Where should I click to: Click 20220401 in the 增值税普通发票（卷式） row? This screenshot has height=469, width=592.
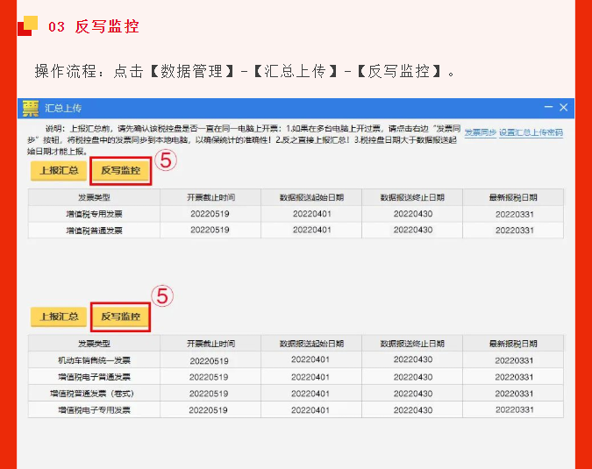coord(310,394)
